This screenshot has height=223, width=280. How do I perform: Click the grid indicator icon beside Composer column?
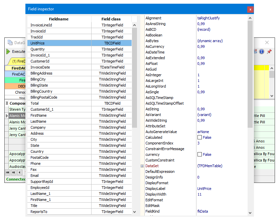pyautogui.click(x=7, y=103)
